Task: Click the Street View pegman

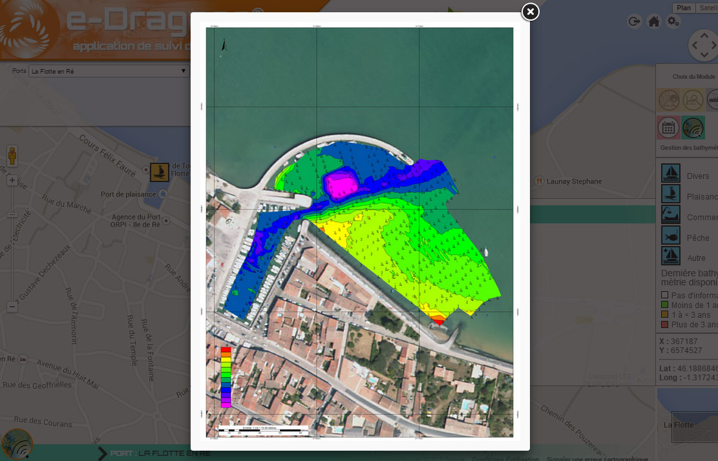Action: [x=12, y=156]
